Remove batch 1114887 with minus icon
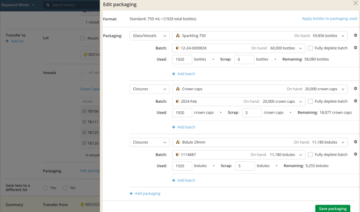The height and width of the screenshot is (212, 360). coord(355,154)
